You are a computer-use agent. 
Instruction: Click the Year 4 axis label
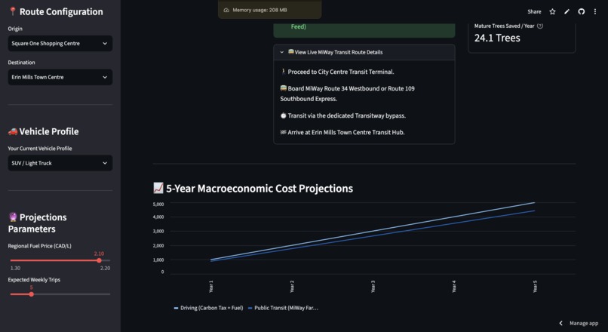click(454, 287)
